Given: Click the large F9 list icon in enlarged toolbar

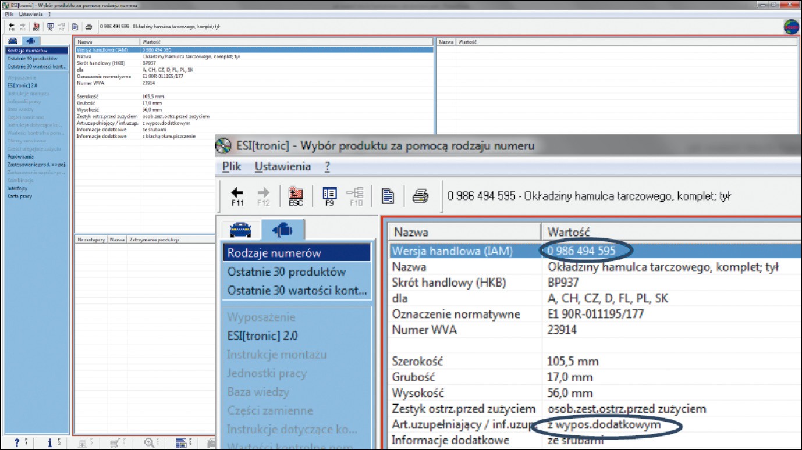Looking at the screenshot, I should click(329, 197).
